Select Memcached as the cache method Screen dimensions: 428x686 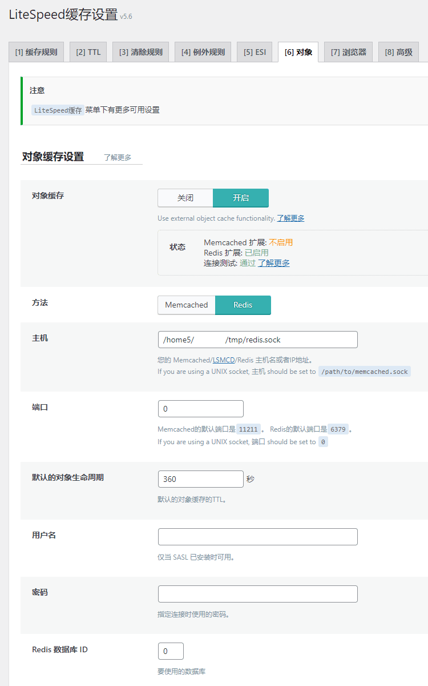pyautogui.click(x=187, y=305)
